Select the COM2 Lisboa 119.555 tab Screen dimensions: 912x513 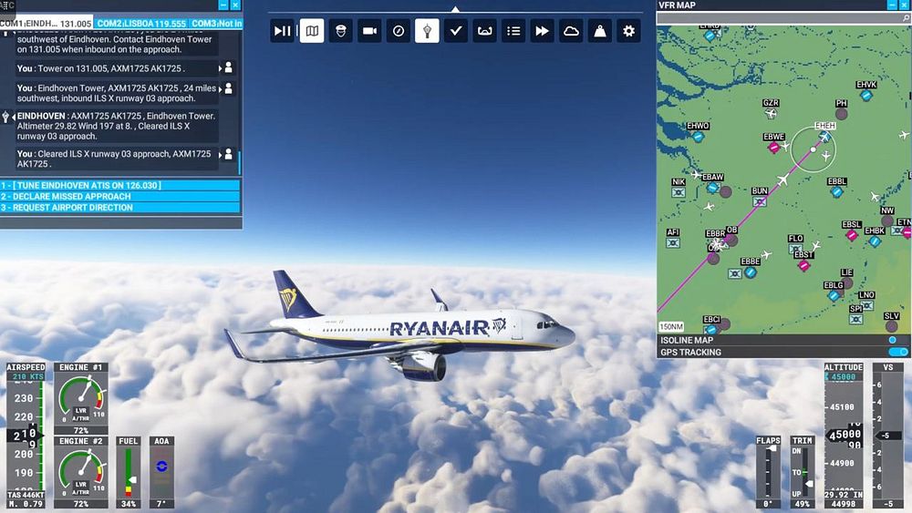(140, 24)
